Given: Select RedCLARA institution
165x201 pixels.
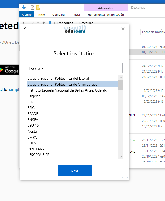Looking at the screenshot, I should pos(72,149).
